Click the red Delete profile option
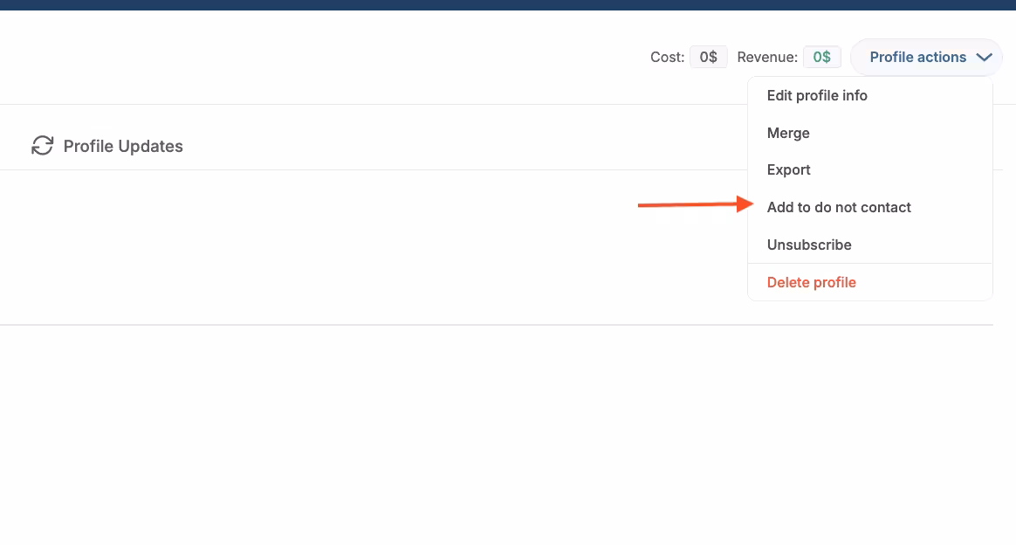Screen dimensions: 1016x545 (811, 282)
